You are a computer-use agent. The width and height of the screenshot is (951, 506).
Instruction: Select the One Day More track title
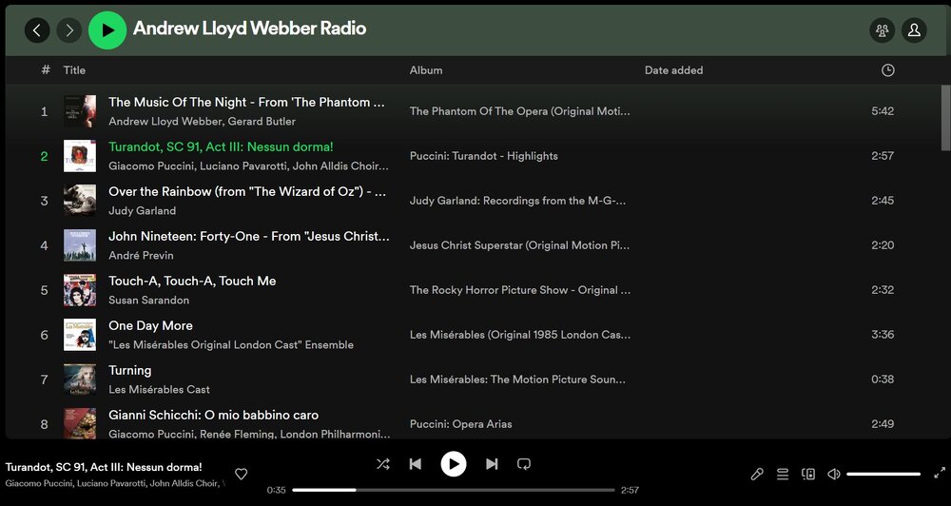click(150, 326)
